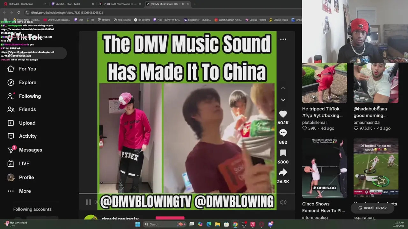
Task: View site information icon in address bar
Action: [x=27, y=13]
